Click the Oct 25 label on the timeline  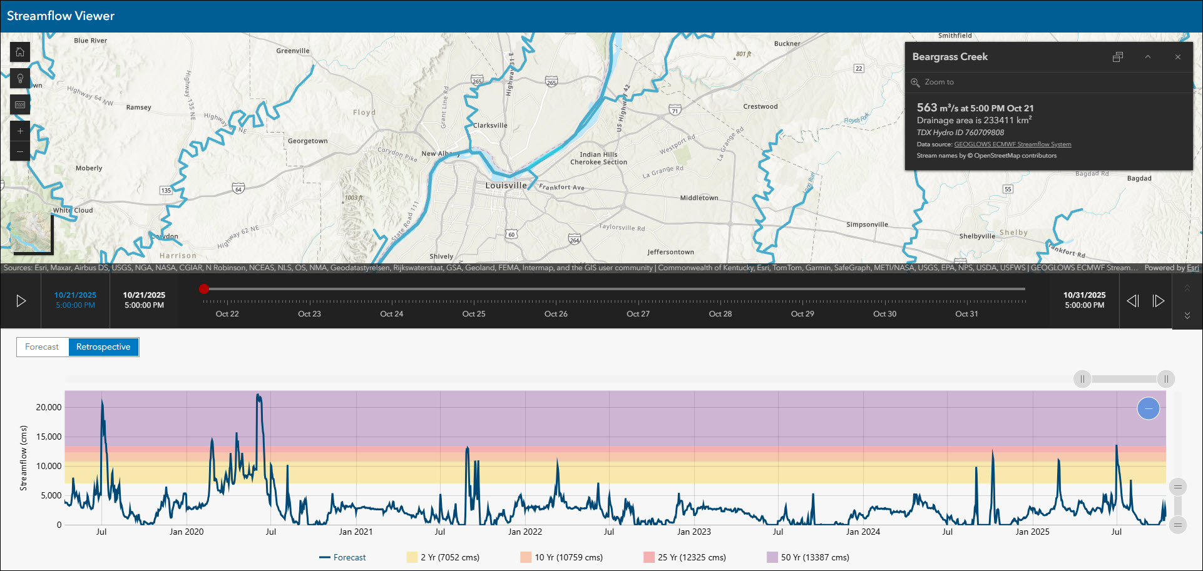(474, 314)
